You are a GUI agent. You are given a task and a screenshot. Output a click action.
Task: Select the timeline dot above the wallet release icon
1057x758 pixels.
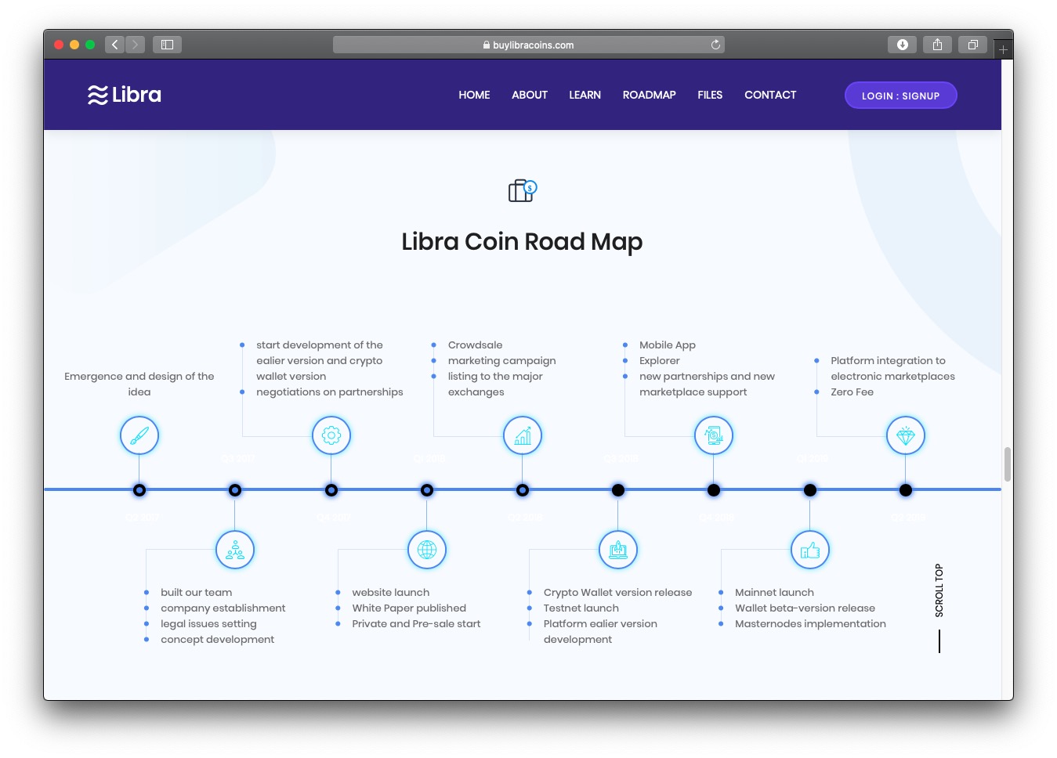tap(618, 490)
